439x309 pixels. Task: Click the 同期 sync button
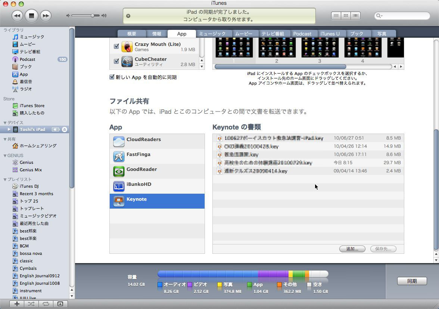pos(412,281)
